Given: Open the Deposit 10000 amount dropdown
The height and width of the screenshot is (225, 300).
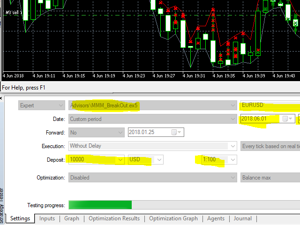Looking at the screenshot, I should click(x=120, y=160).
